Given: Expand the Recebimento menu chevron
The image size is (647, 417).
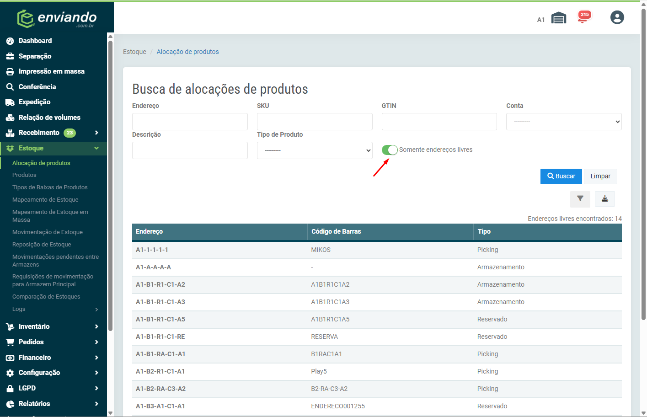Looking at the screenshot, I should pos(96,133).
